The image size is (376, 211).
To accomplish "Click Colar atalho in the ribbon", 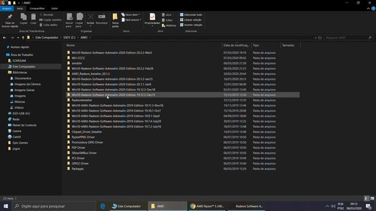I will [48, 25].
